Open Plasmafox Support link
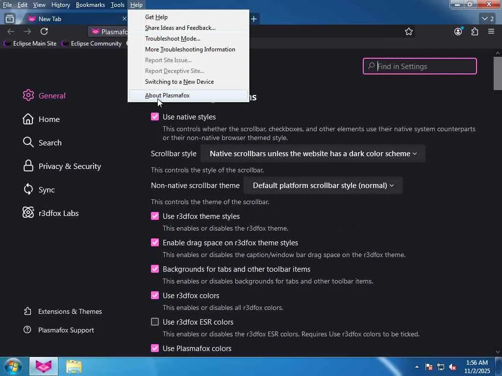The height and width of the screenshot is (376, 502). point(59,330)
